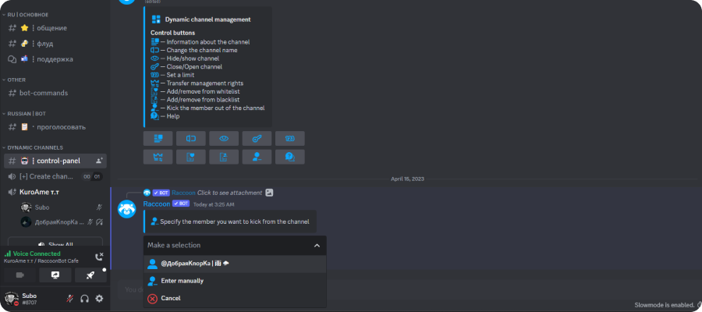Click the transfer management rights crown button

pos(158,157)
